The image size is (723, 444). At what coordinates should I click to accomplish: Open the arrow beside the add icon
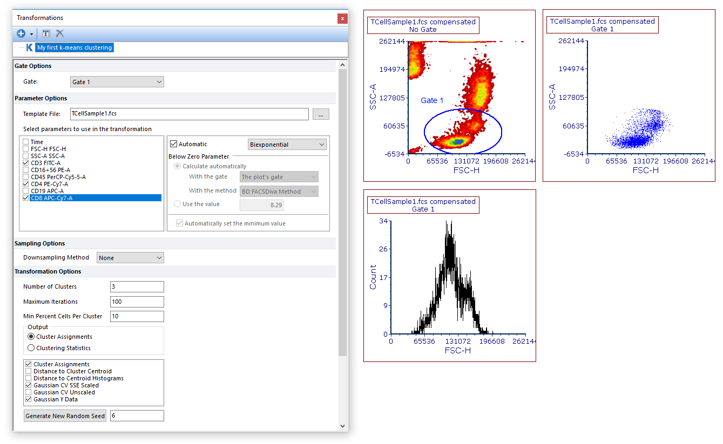[32, 34]
